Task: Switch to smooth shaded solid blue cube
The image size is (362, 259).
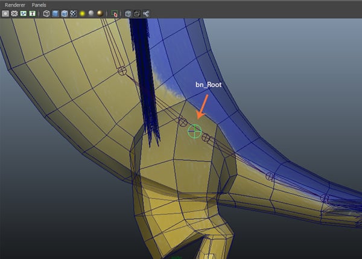Action: click(55, 13)
